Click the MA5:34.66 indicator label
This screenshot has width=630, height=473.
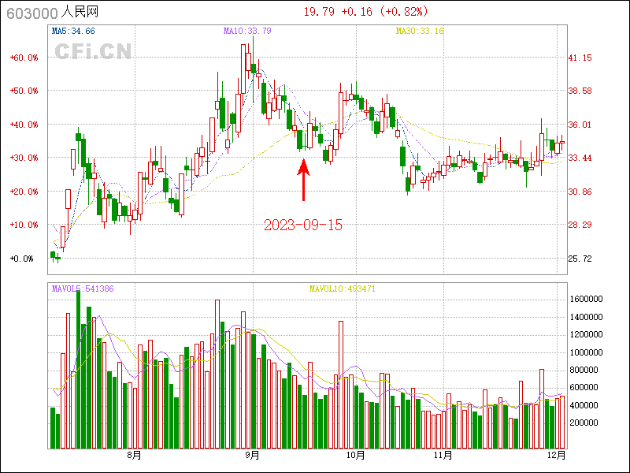[73, 31]
